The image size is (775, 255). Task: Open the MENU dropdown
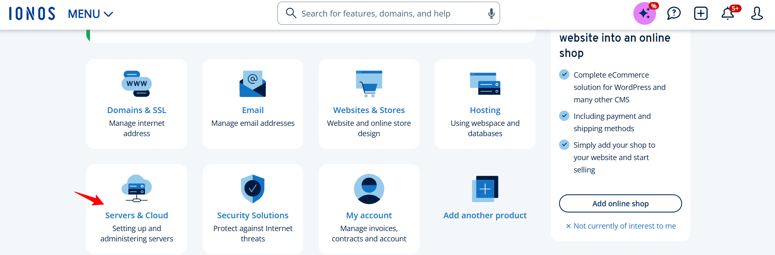point(90,14)
